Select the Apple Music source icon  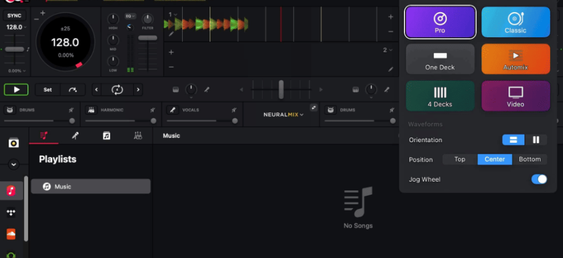tap(11, 190)
